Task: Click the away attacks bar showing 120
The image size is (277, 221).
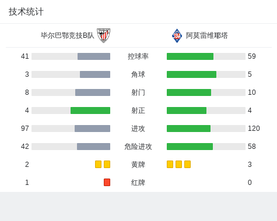Action: point(188,129)
